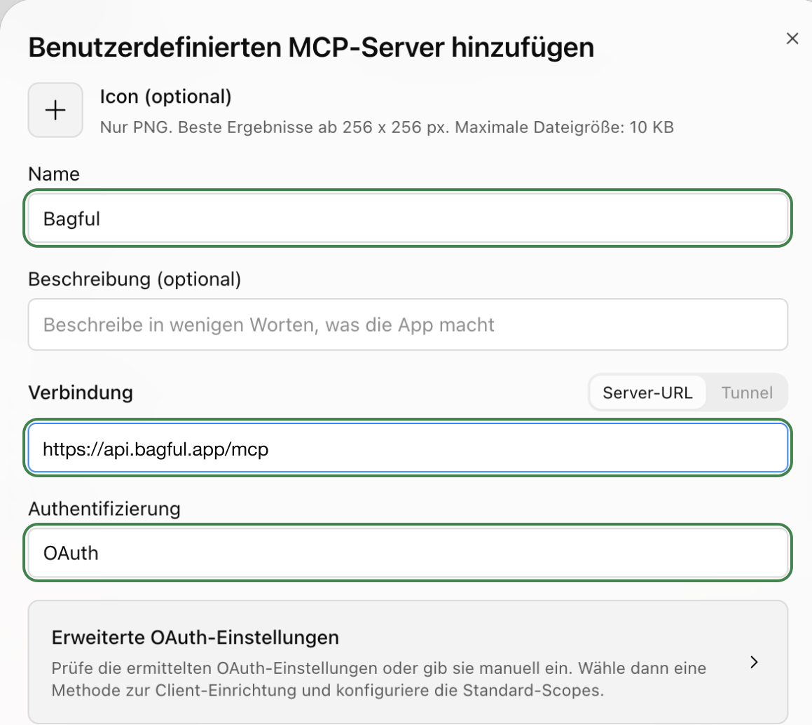812x725 pixels.
Task: Close the add MCP server dialog
Action: [792, 38]
